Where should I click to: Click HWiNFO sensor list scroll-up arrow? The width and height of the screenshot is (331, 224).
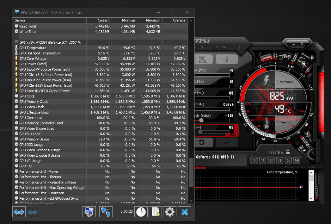pos(191,21)
